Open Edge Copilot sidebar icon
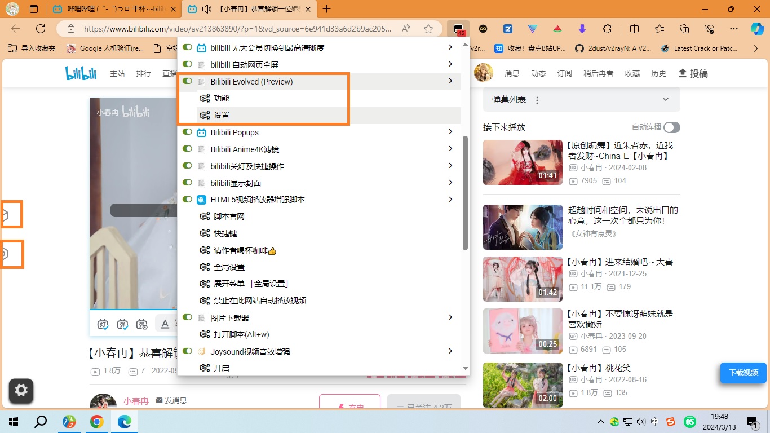Screen dimensions: 770x433 point(757,29)
